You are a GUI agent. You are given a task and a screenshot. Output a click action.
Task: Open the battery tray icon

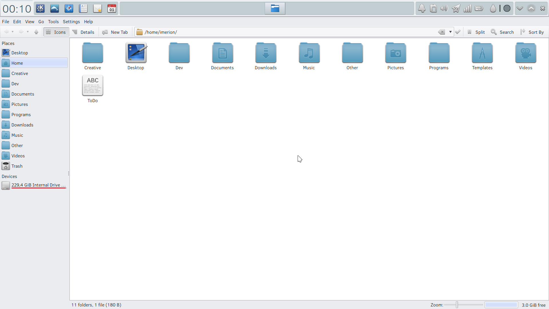[479, 9]
